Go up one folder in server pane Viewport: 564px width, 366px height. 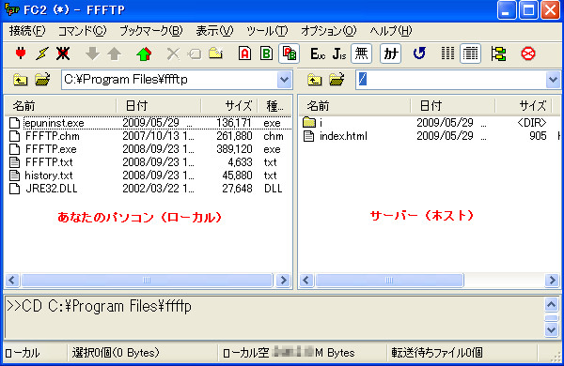coord(315,80)
